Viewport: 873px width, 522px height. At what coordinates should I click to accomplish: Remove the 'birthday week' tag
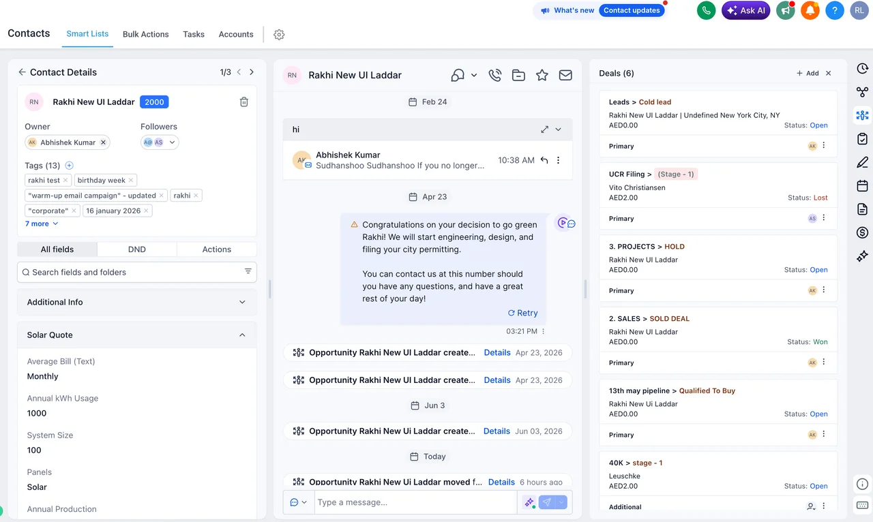(131, 181)
